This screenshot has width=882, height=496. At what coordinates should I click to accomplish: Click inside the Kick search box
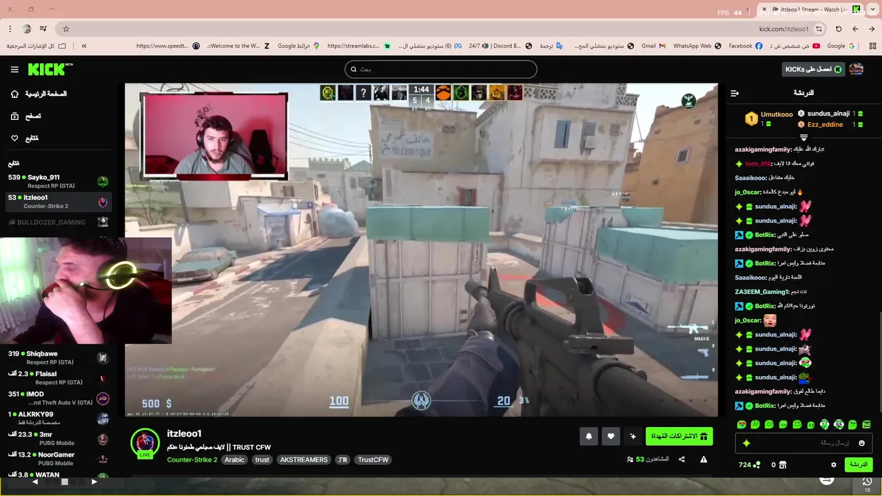pyautogui.click(x=441, y=69)
